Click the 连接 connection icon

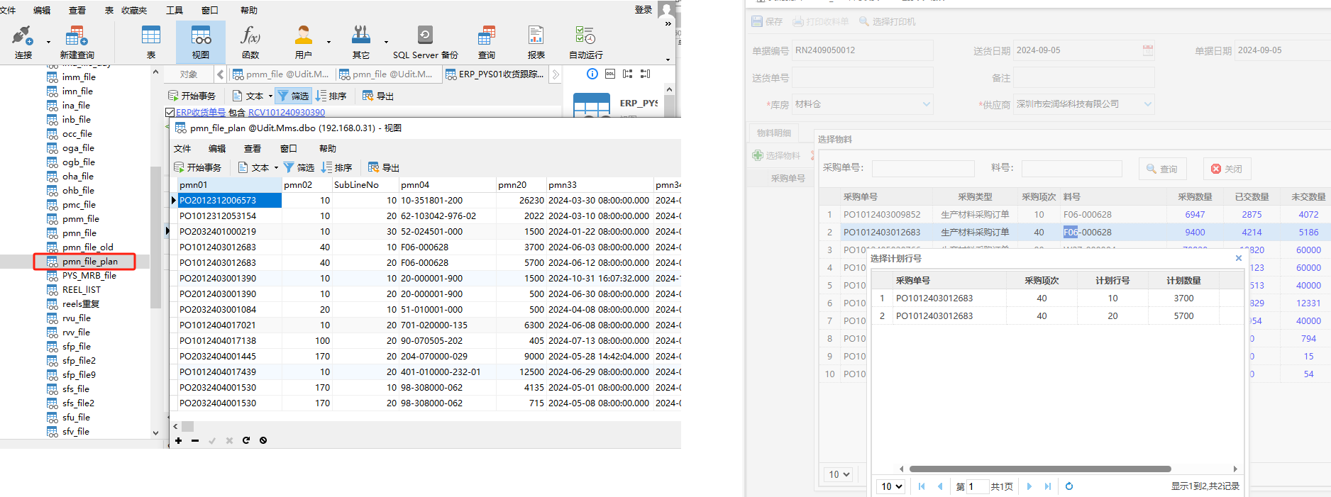23,35
